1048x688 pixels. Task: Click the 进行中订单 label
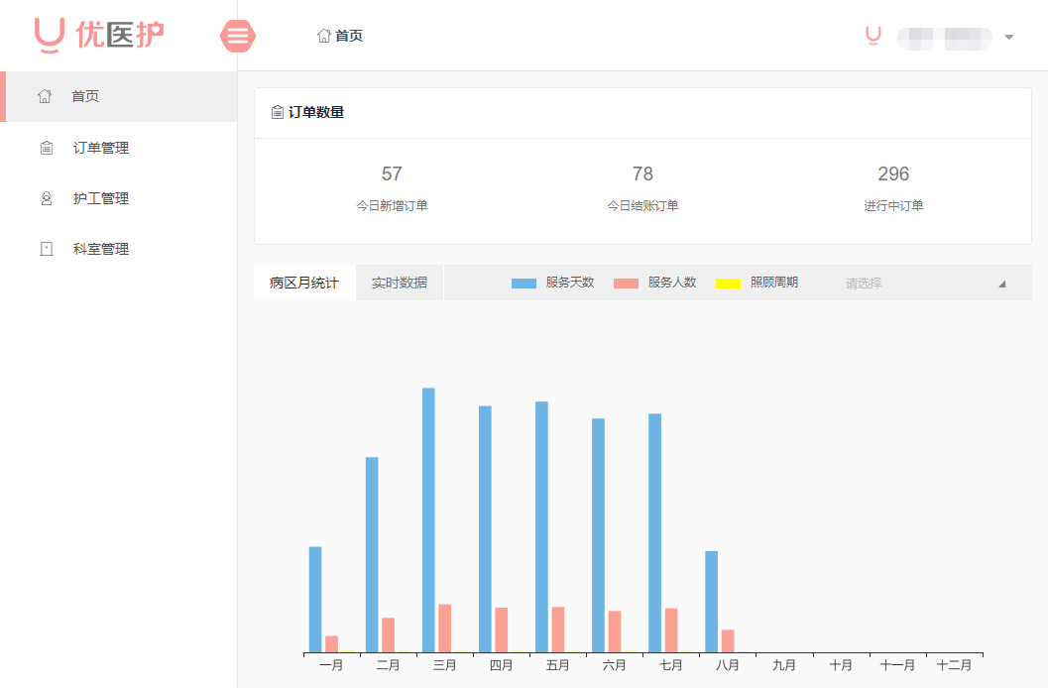click(893, 206)
